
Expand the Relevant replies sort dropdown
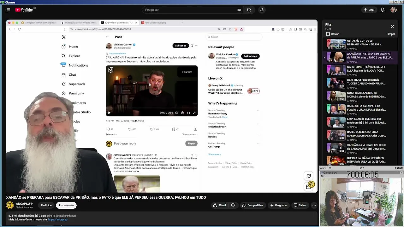[111, 134]
